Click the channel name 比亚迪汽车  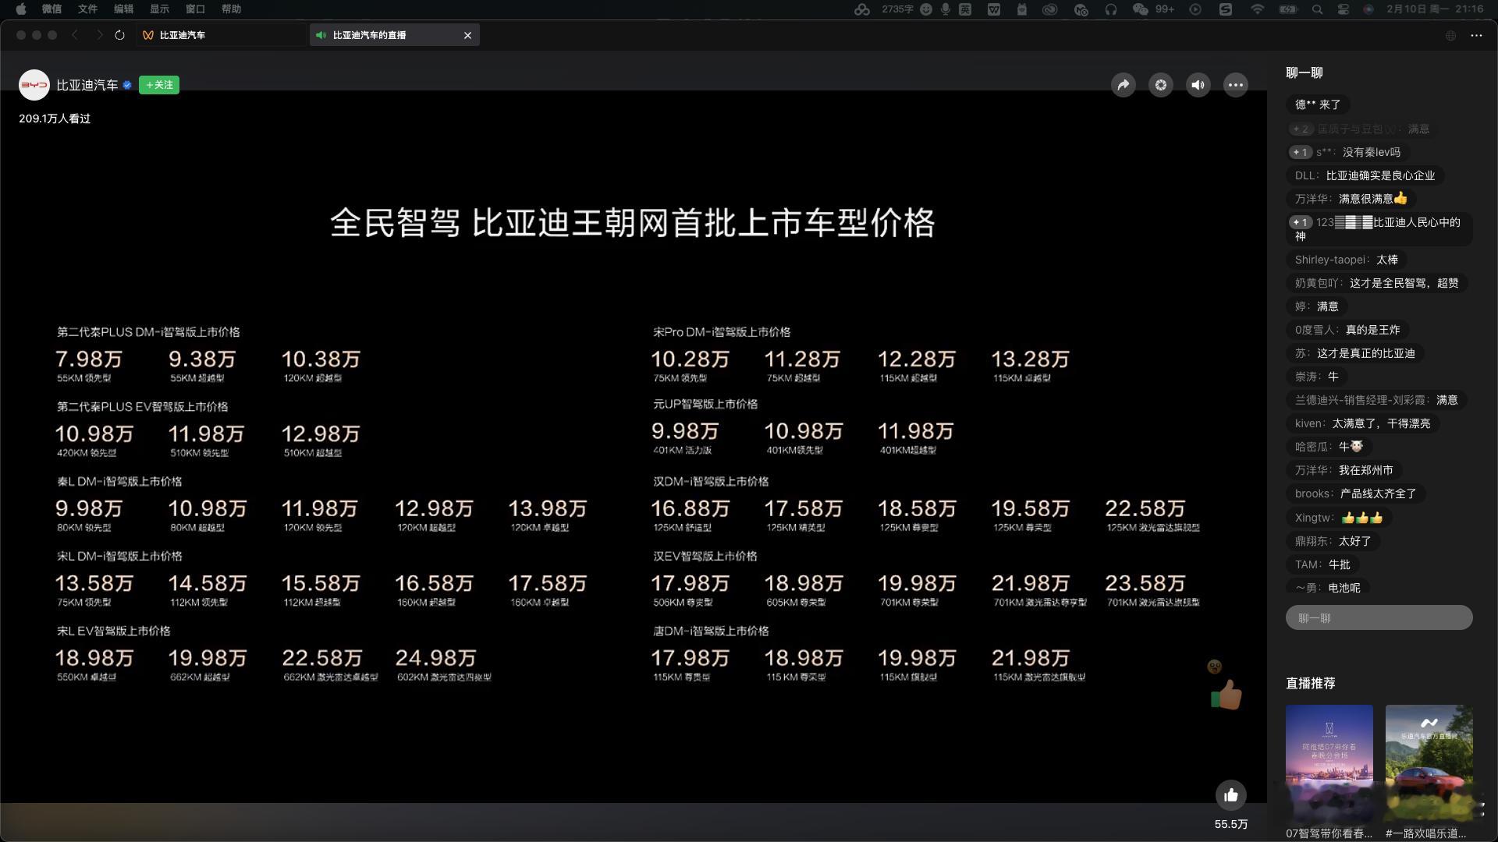tap(87, 85)
